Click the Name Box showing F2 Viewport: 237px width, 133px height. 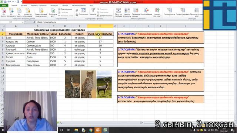(11, 22)
